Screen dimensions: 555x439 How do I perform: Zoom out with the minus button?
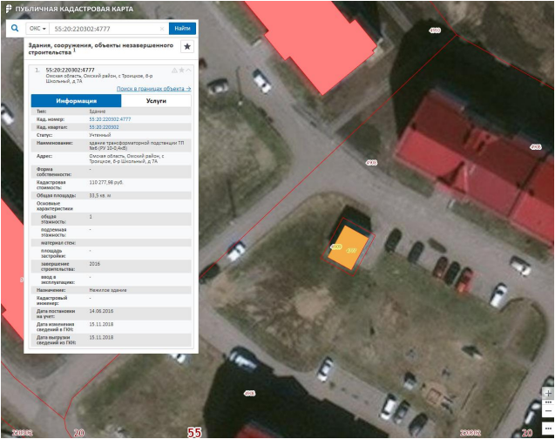tap(547, 413)
